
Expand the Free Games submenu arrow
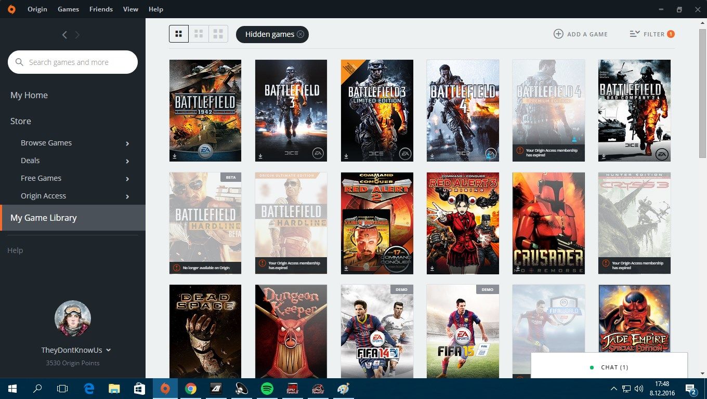pos(127,179)
